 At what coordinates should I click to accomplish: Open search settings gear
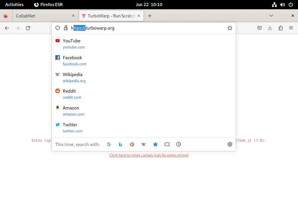(x=230, y=144)
